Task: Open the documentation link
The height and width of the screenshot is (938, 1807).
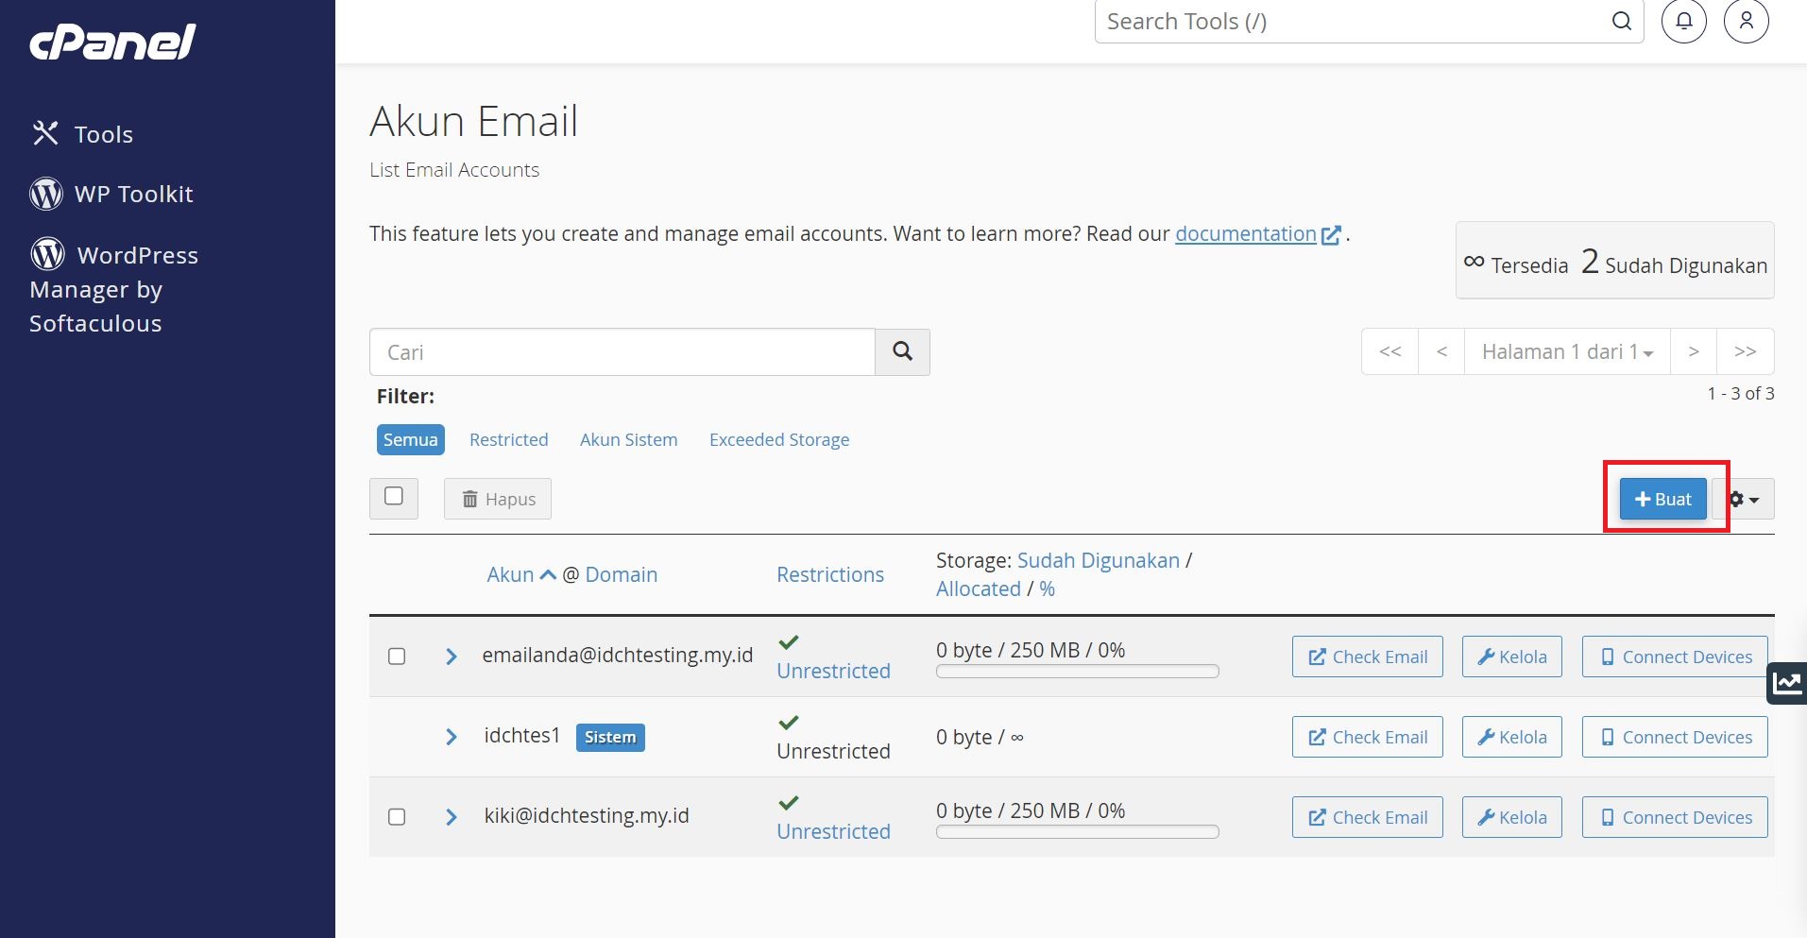Action: pyautogui.click(x=1245, y=233)
